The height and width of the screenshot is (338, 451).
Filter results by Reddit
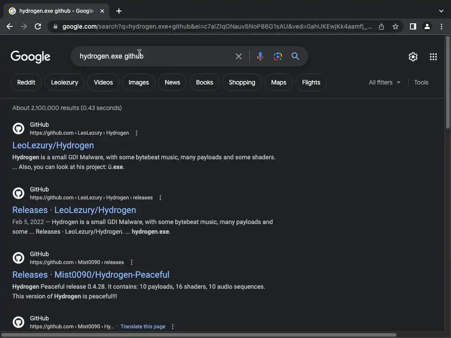tap(26, 82)
